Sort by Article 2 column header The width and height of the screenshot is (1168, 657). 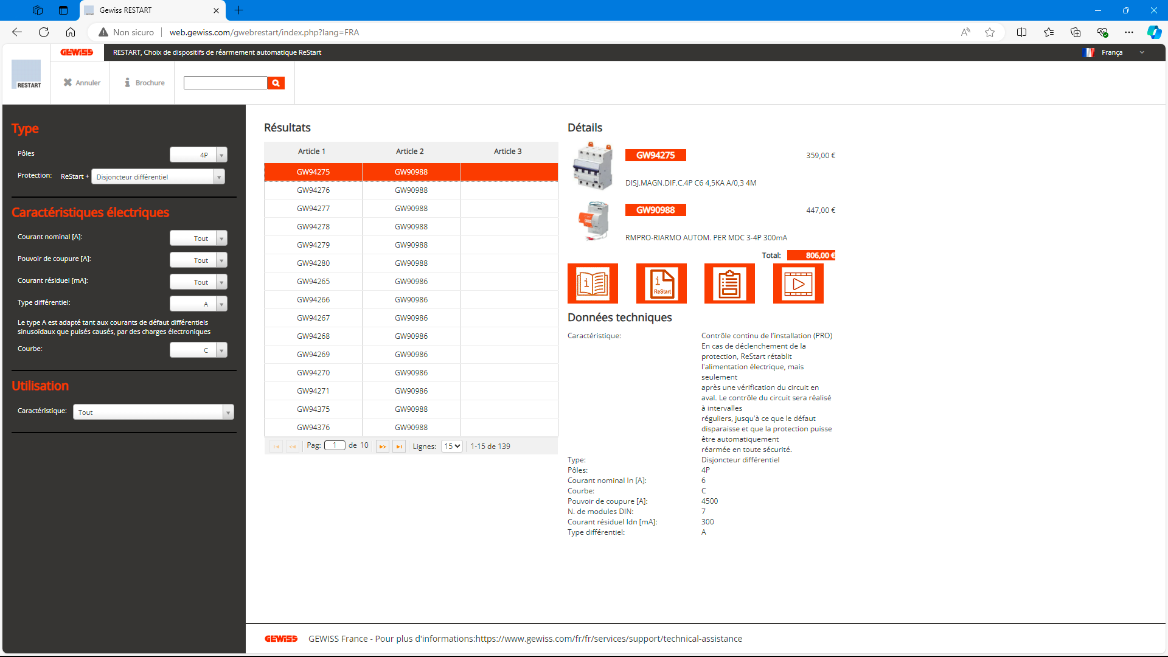pos(410,151)
